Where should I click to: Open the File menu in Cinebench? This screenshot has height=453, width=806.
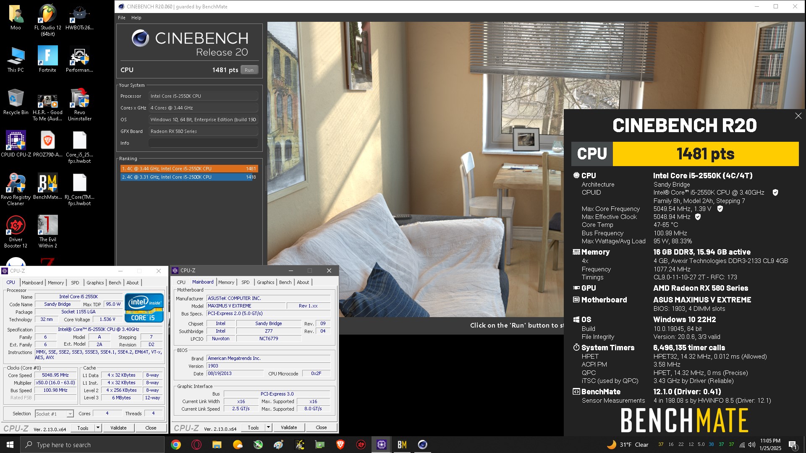point(122,18)
